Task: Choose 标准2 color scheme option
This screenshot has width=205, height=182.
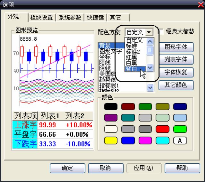Action: point(136,52)
